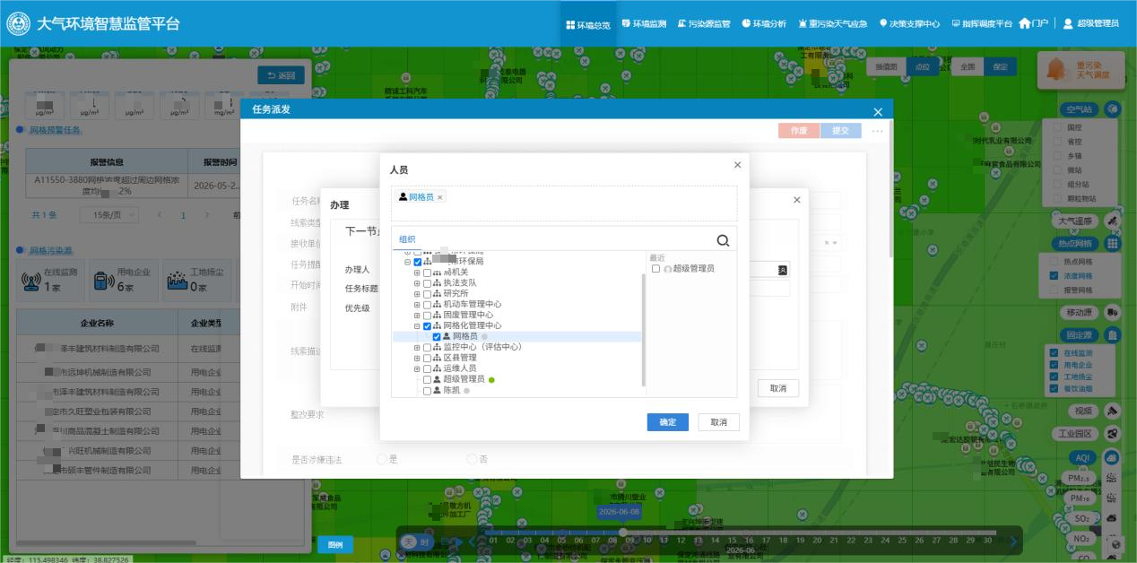
Task: Click the AQI cloud icon
Action: tap(1113, 457)
